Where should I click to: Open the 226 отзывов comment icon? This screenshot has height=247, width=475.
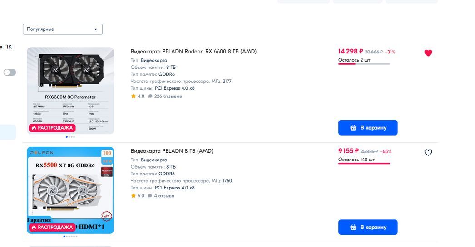click(150, 96)
